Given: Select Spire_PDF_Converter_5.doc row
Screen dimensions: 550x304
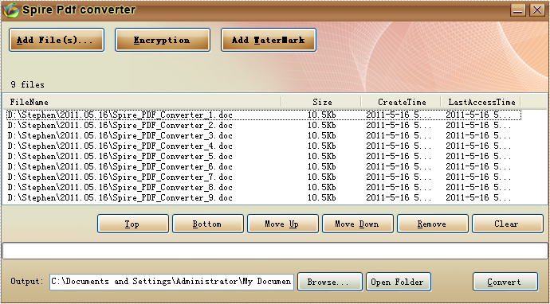Looking at the screenshot, I should tap(263, 156).
